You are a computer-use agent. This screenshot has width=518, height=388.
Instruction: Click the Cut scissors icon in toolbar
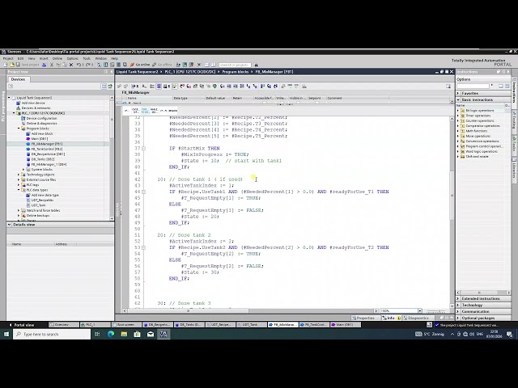point(51,65)
